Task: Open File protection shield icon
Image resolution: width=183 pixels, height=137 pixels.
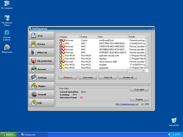Action: click(x=34, y=61)
